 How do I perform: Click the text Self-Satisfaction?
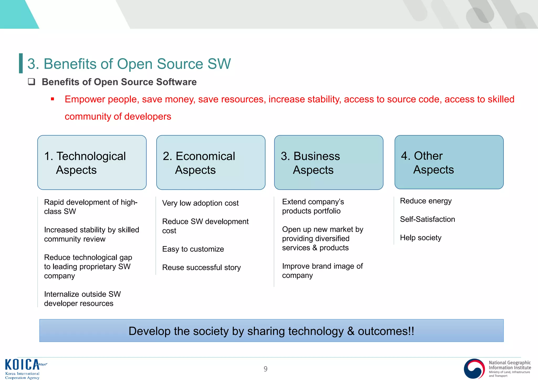(427, 219)
